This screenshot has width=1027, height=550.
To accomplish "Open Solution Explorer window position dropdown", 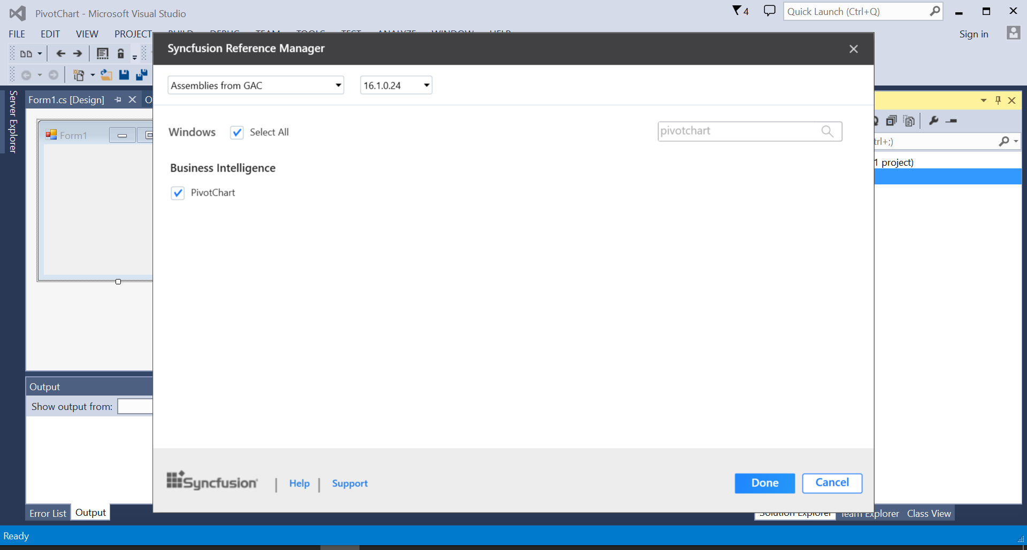I will pyautogui.click(x=983, y=100).
